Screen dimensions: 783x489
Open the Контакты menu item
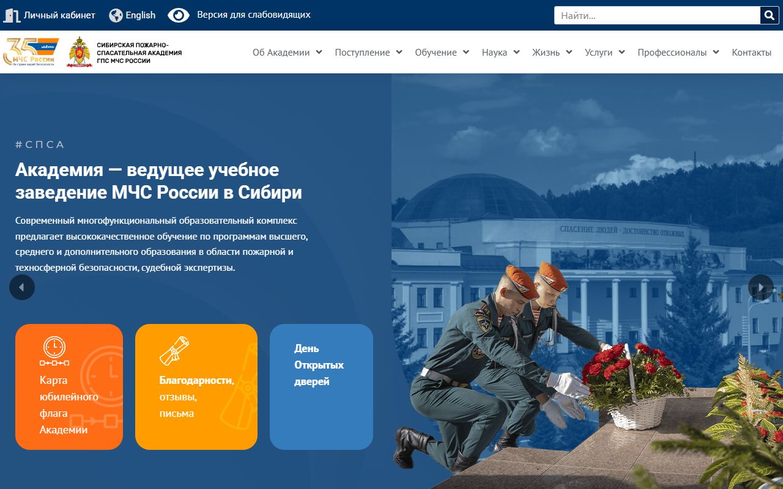pyautogui.click(x=751, y=53)
